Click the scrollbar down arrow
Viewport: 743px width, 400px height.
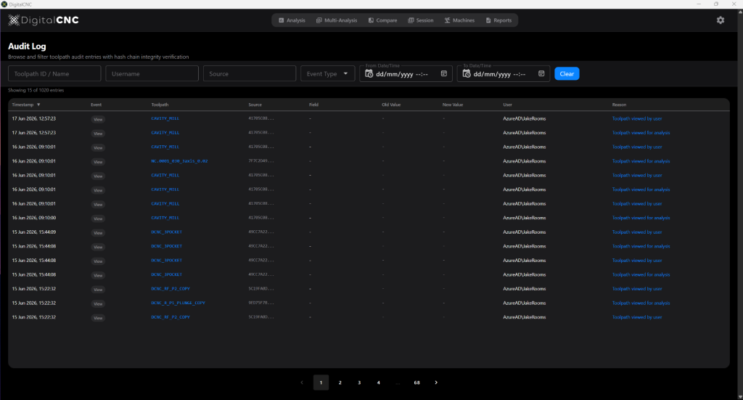(x=740, y=396)
